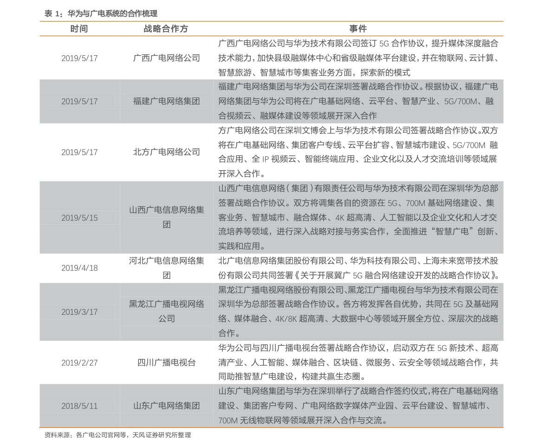Click the date 2019/2/27

coord(79,363)
